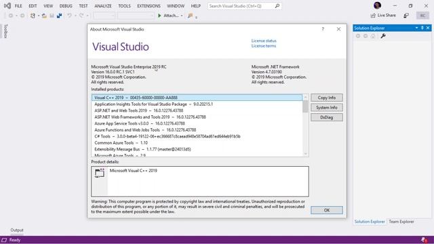The height and width of the screenshot is (244, 434).
Task: Open the EXTENSIONS menu
Action: click(149, 6)
